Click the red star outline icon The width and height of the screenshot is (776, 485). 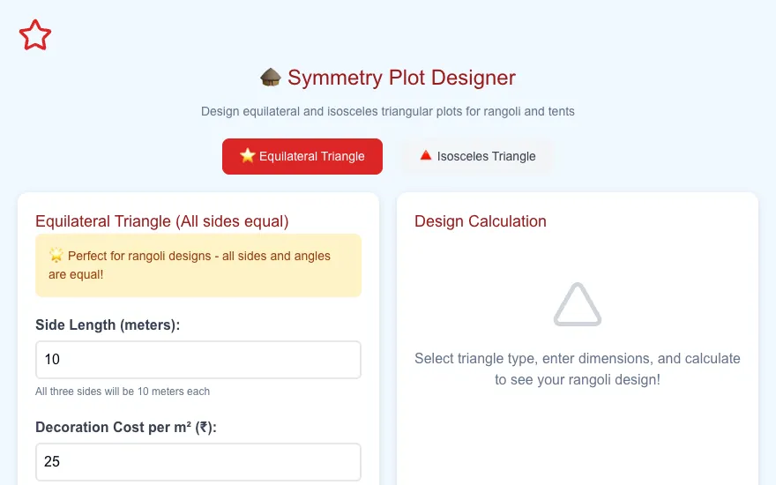35,35
